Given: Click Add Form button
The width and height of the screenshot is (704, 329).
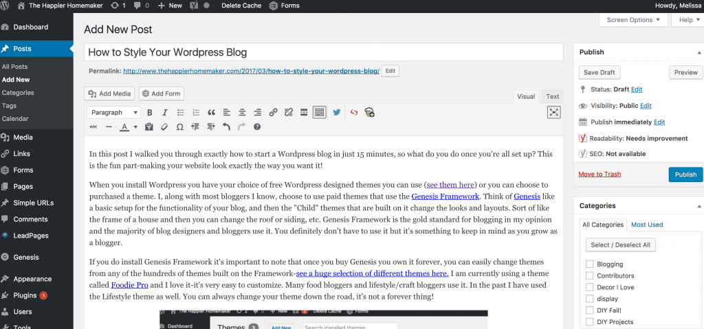Looking at the screenshot, I should [x=162, y=94].
